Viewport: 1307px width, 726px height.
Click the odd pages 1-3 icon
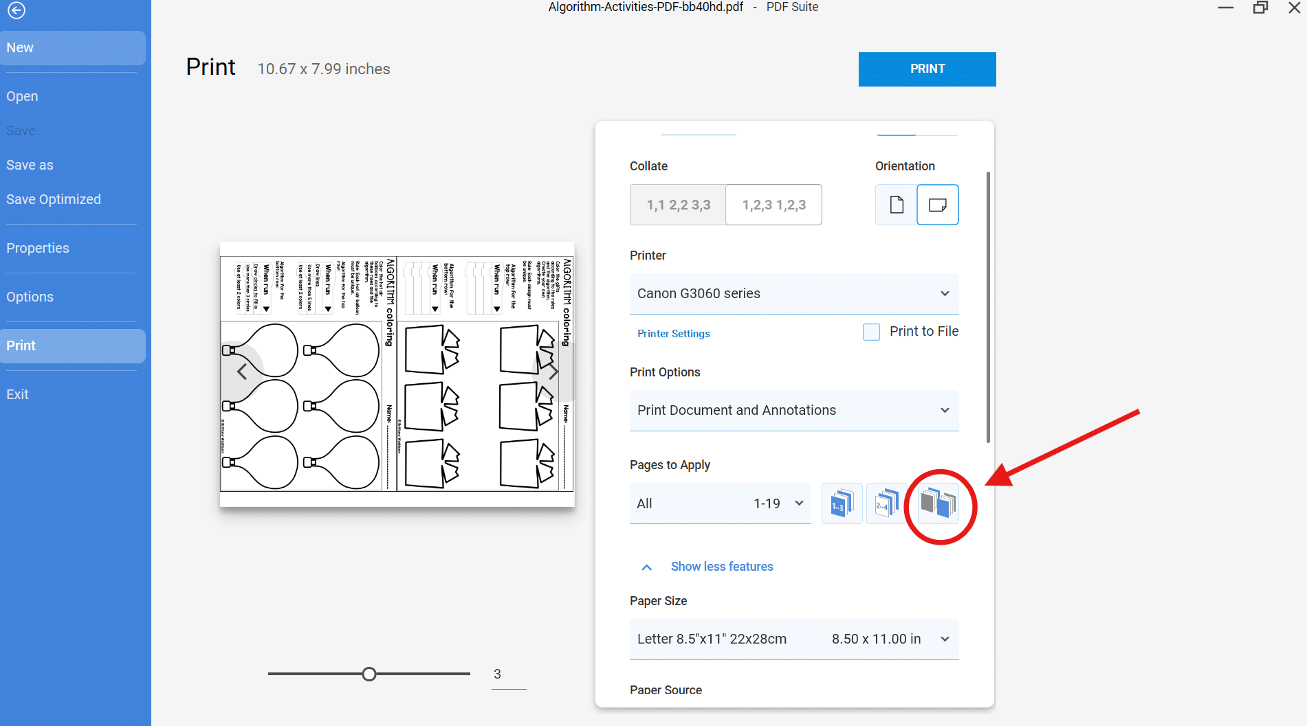click(x=842, y=504)
